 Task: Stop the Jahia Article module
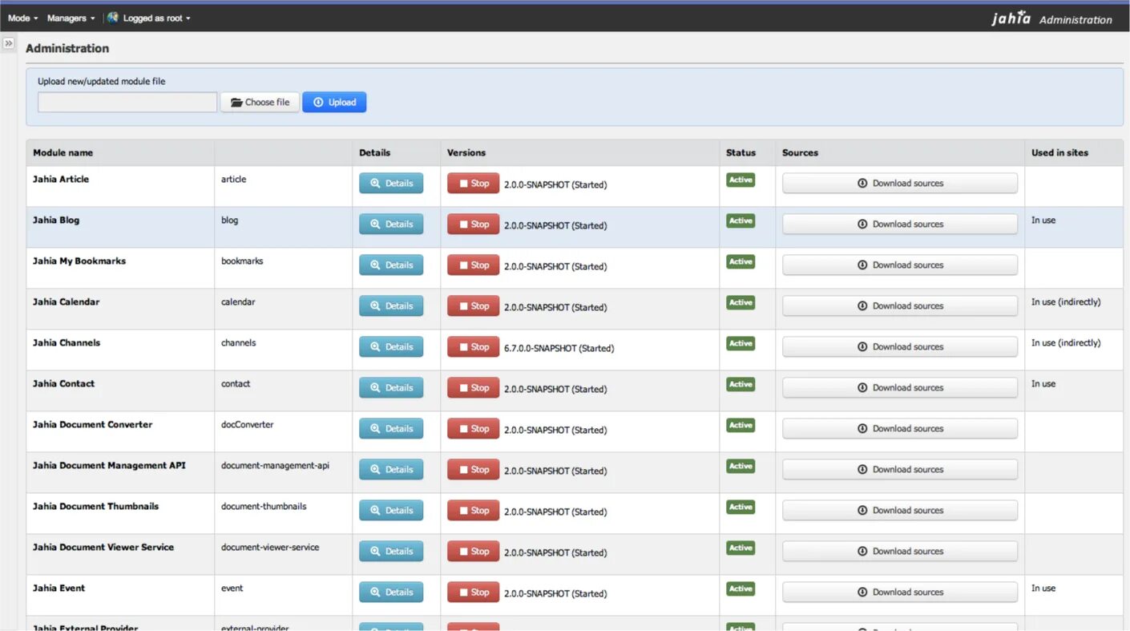(473, 183)
